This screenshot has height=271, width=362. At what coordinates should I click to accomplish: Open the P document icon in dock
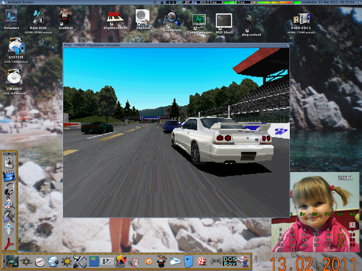coord(107,262)
